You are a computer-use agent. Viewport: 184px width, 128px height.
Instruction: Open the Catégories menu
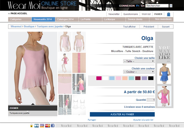(20, 19)
